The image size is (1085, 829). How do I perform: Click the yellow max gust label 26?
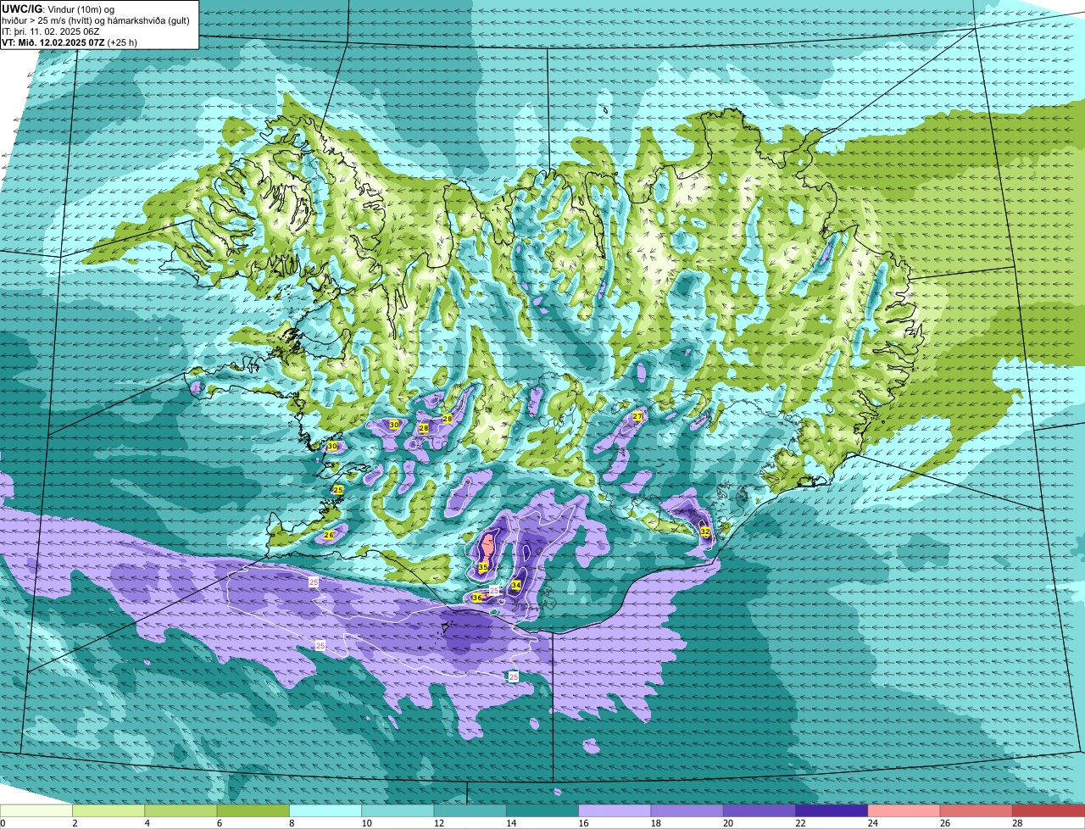coord(330,534)
